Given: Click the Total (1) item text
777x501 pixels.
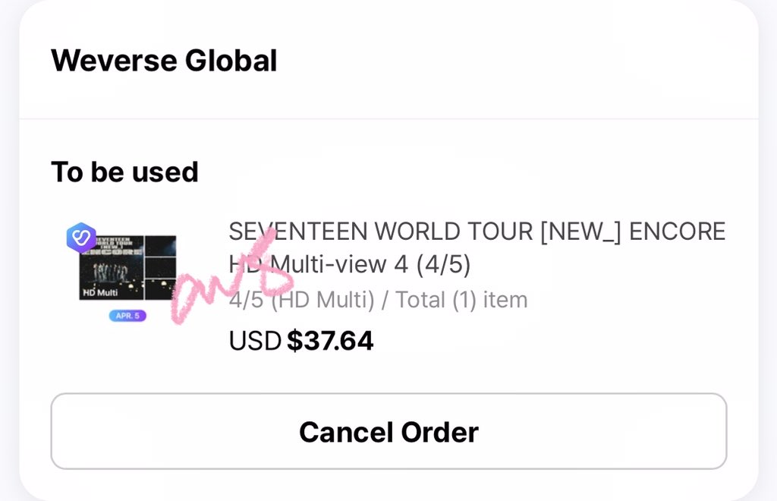Looking at the screenshot, I should pos(461,300).
